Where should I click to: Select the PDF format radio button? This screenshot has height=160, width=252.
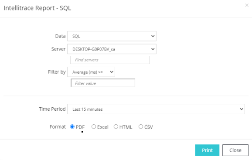(x=72, y=126)
